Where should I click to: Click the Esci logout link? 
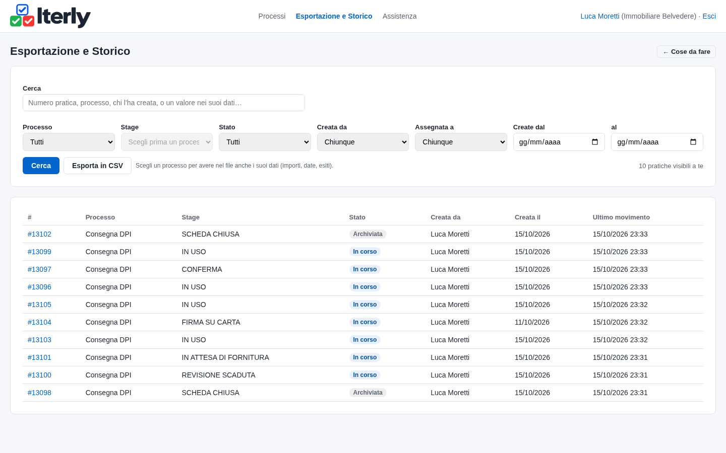[x=709, y=16]
